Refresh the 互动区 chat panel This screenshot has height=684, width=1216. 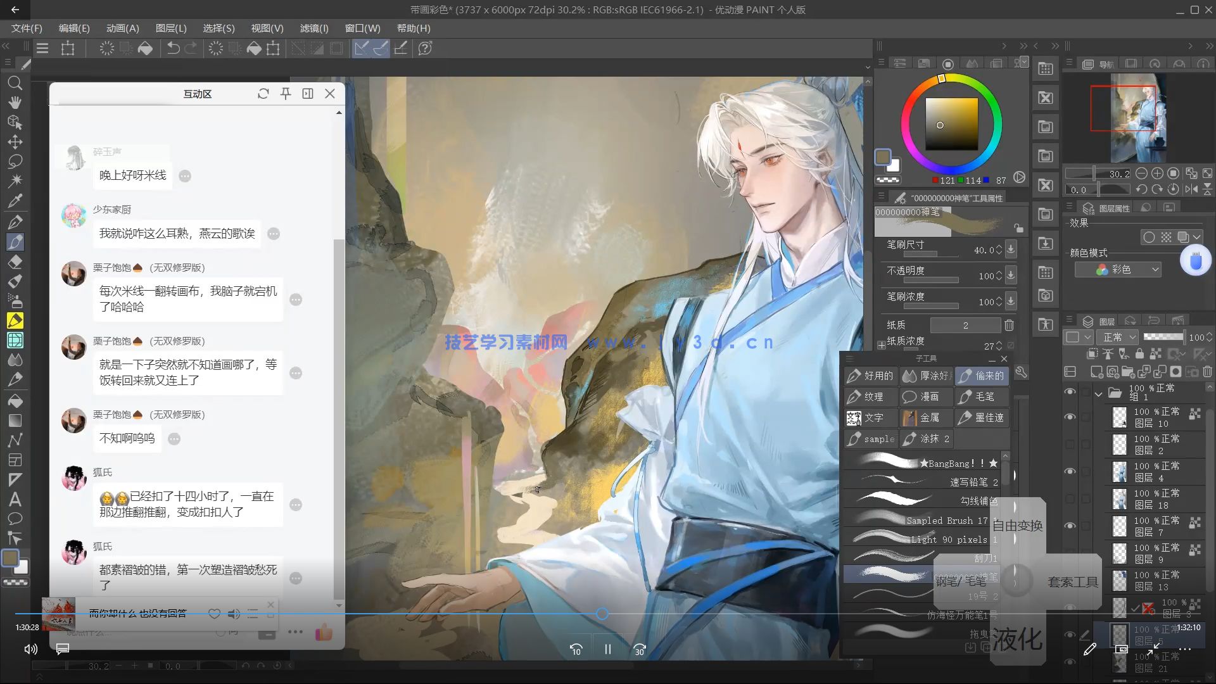263,94
